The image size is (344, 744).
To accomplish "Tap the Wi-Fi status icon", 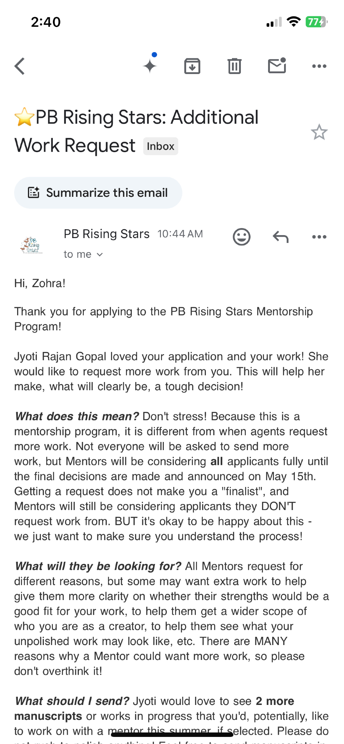I will pyautogui.click(x=294, y=22).
